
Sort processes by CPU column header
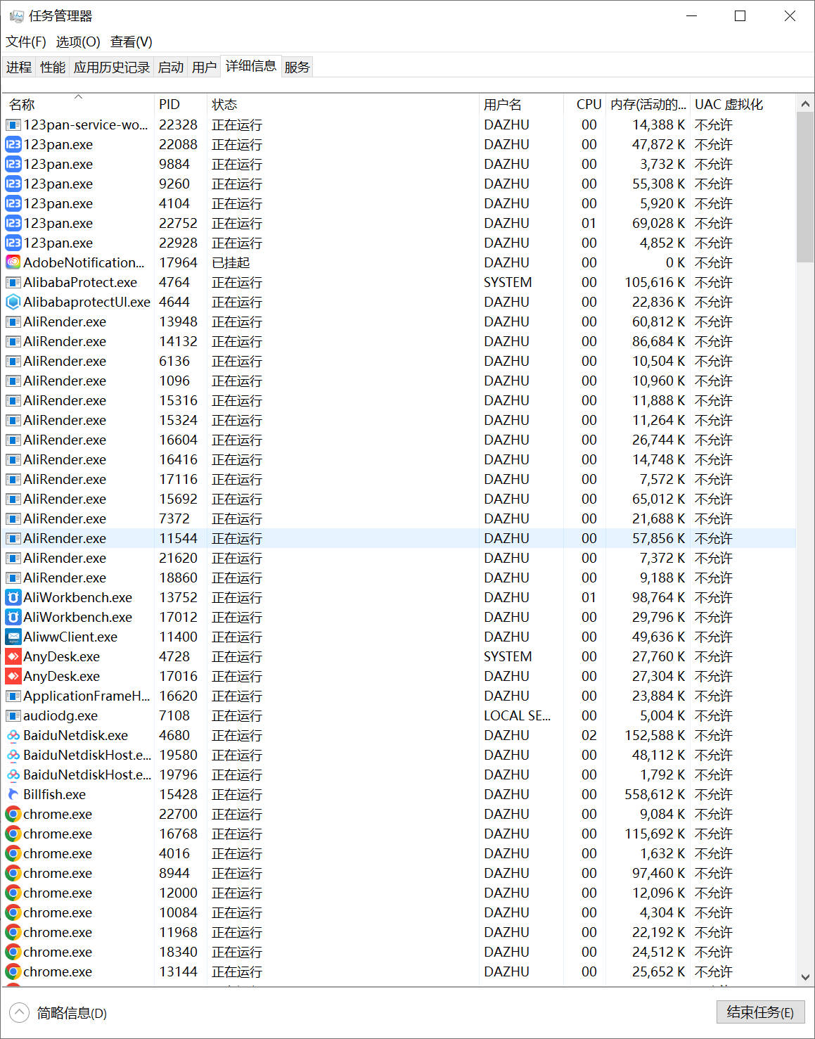589,105
